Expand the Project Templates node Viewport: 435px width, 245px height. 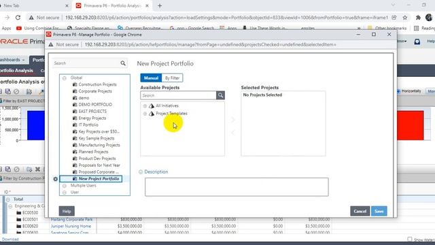click(x=145, y=114)
